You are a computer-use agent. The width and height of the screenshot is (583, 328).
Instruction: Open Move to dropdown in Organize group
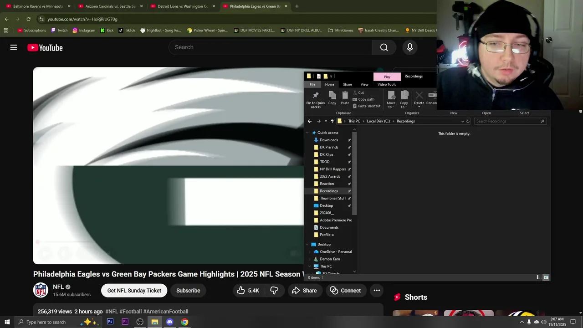pos(391,99)
